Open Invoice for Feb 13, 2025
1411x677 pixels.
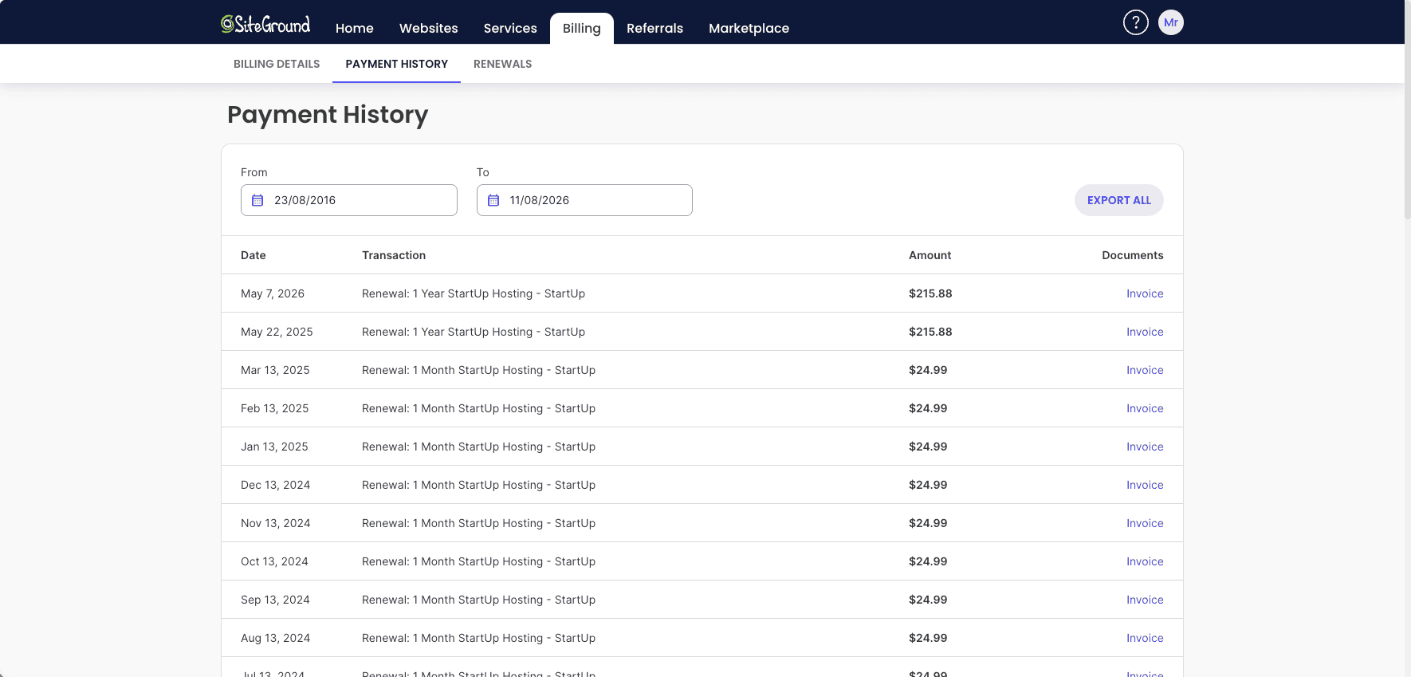coord(1145,408)
